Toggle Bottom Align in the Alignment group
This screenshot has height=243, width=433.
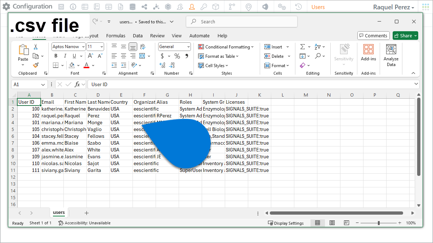pos(133,47)
